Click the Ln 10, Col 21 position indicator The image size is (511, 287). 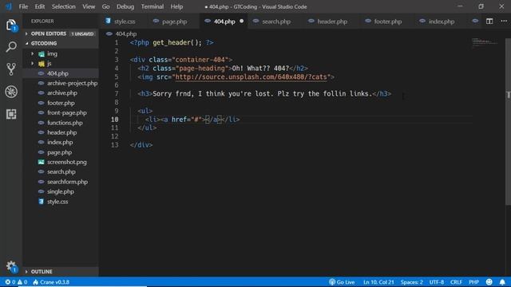(x=378, y=282)
